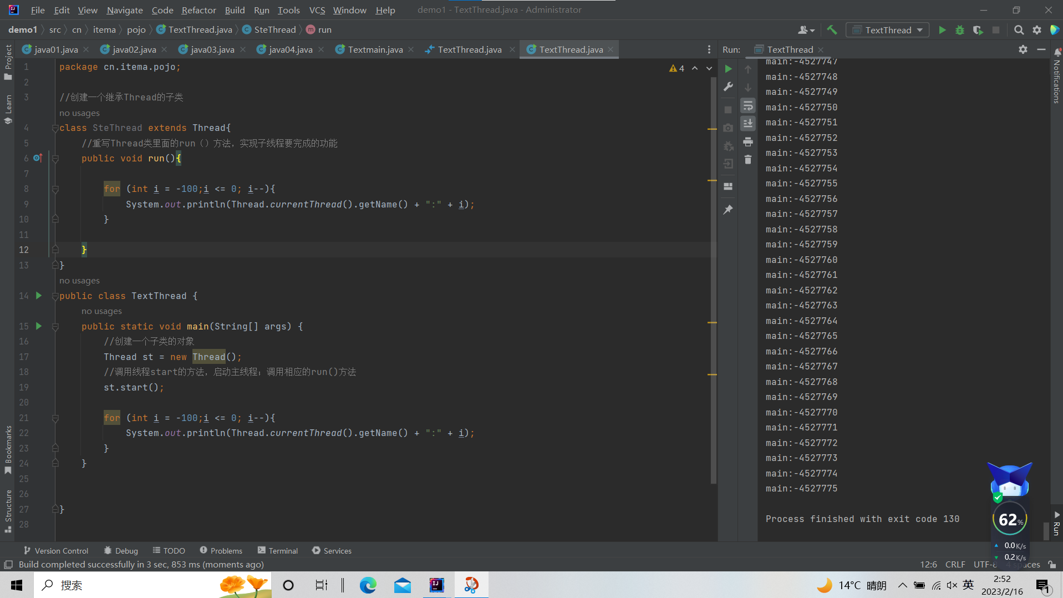Open the warnings indicator showing 4 problems
Viewport: 1063px width, 598px height.
tap(677, 68)
